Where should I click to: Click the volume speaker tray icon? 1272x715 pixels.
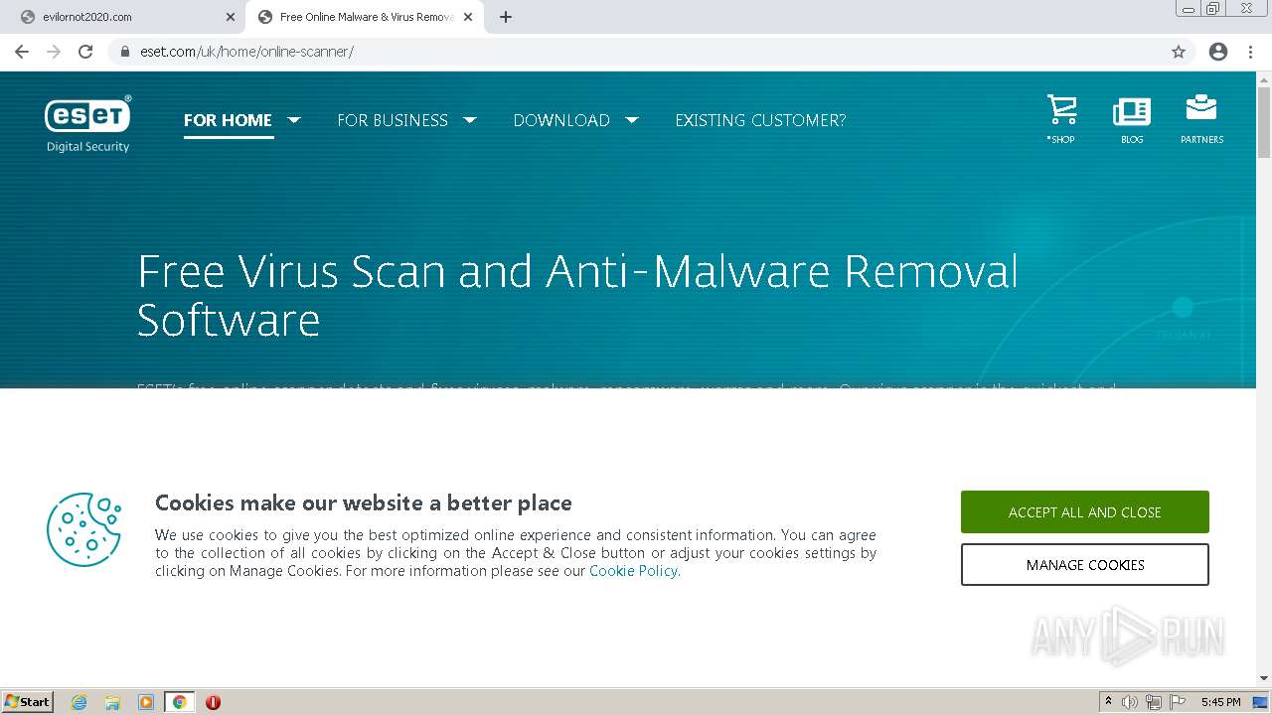tap(1130, 702)
